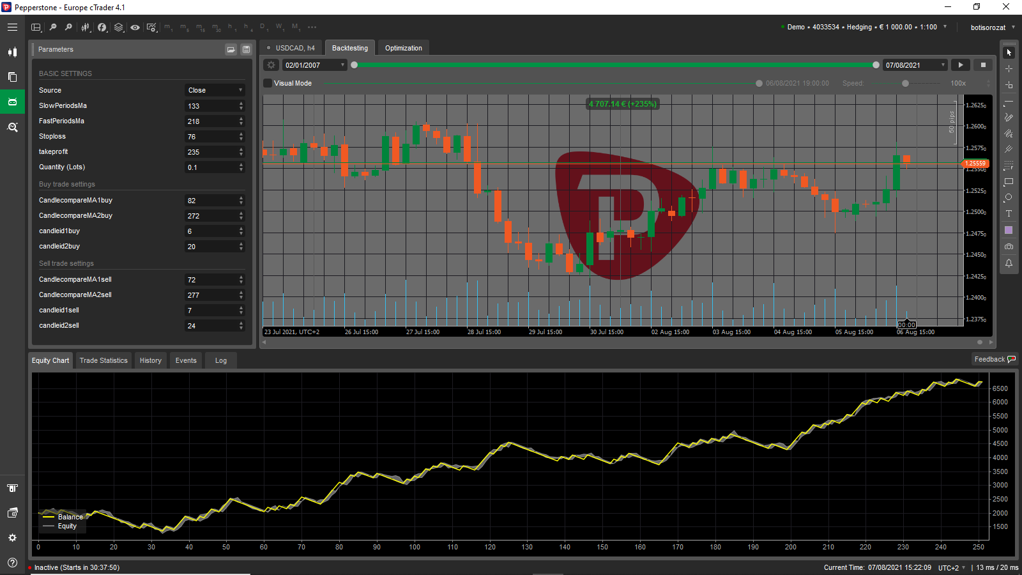This screenshot has width=1022, height=575.
Task: Open the main hamburger menu
Action: 12,27
